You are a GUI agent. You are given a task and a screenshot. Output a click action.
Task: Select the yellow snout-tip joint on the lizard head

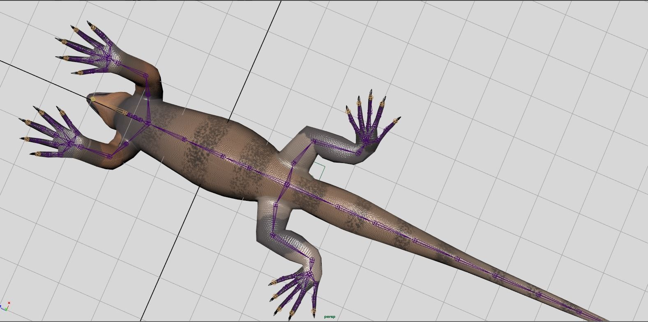pyautogui.click(x=93, y=99)
